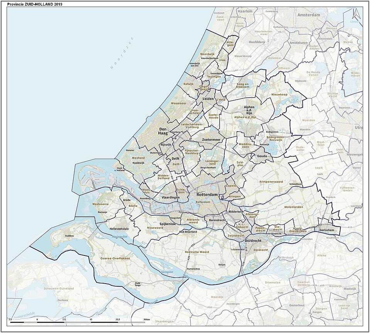Select the 'Rijswijk' label
The width and height of the screenshot is (370, 333).
coord(166,145)
